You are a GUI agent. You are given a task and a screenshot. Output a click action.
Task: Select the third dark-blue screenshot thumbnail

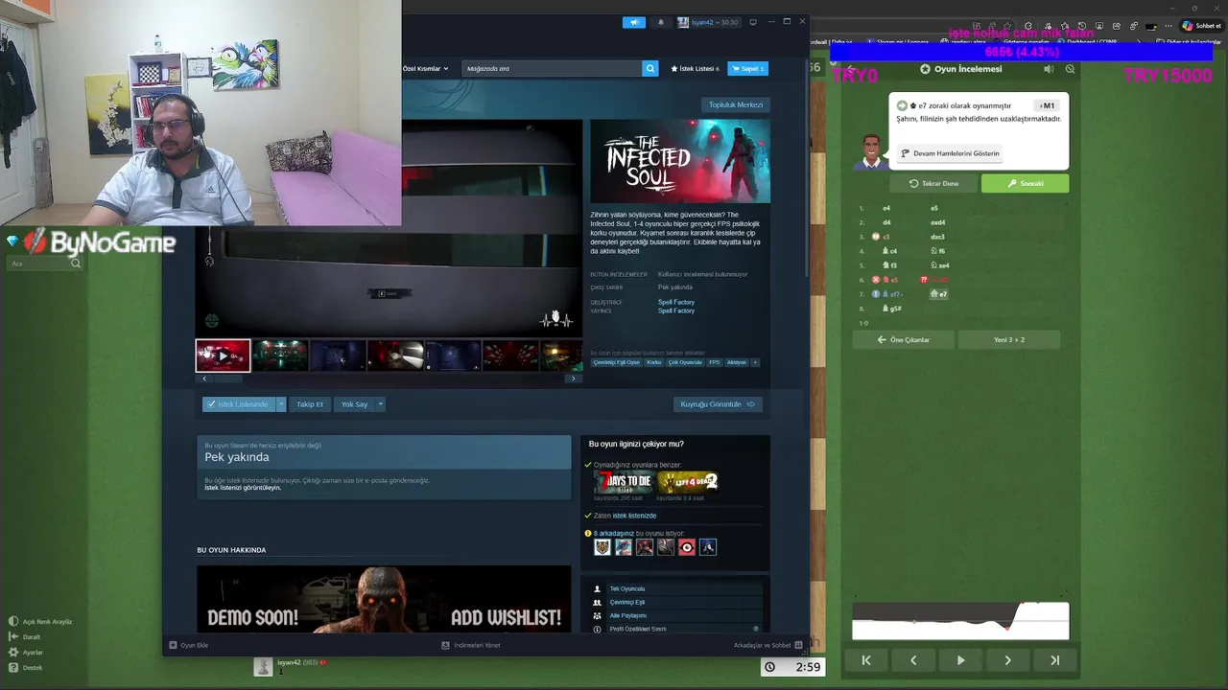(338, 356)
